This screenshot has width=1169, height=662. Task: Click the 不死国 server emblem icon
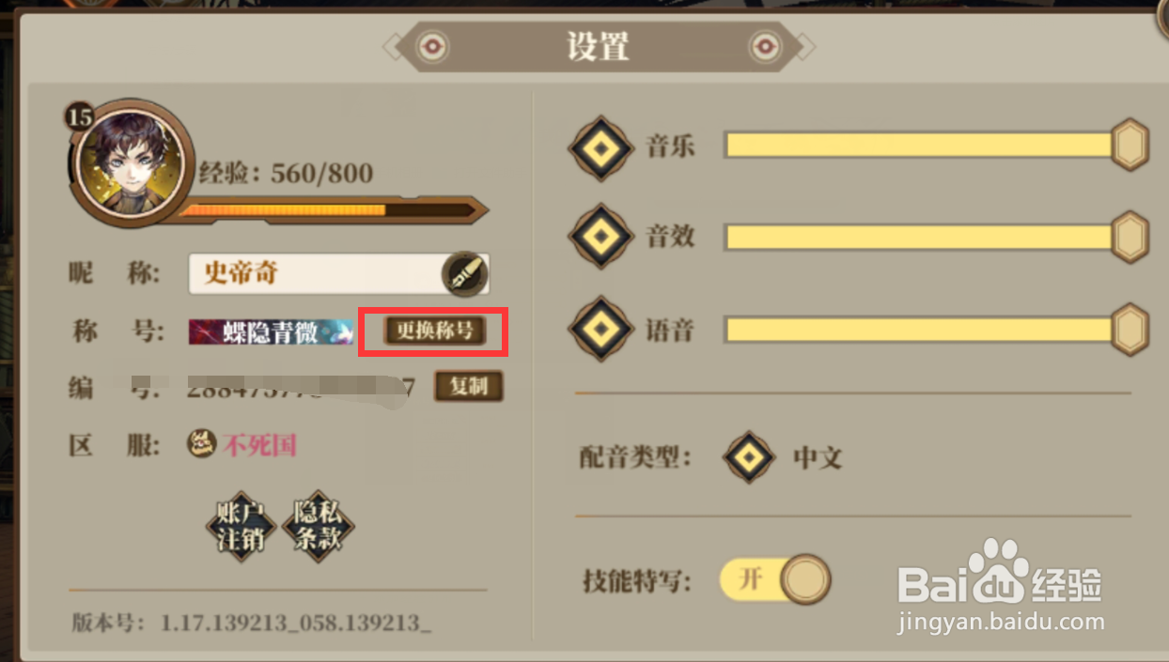202,443
